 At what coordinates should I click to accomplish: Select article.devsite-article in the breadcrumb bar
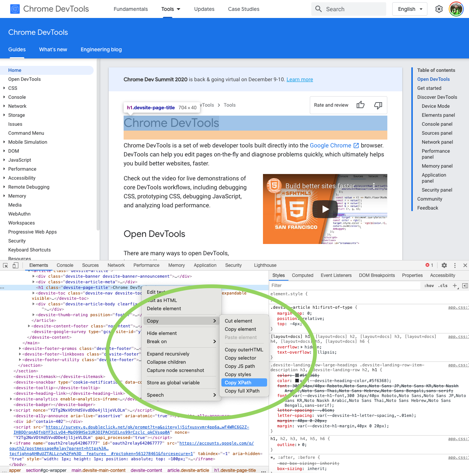pyautogui.click(x=188, y=470)
